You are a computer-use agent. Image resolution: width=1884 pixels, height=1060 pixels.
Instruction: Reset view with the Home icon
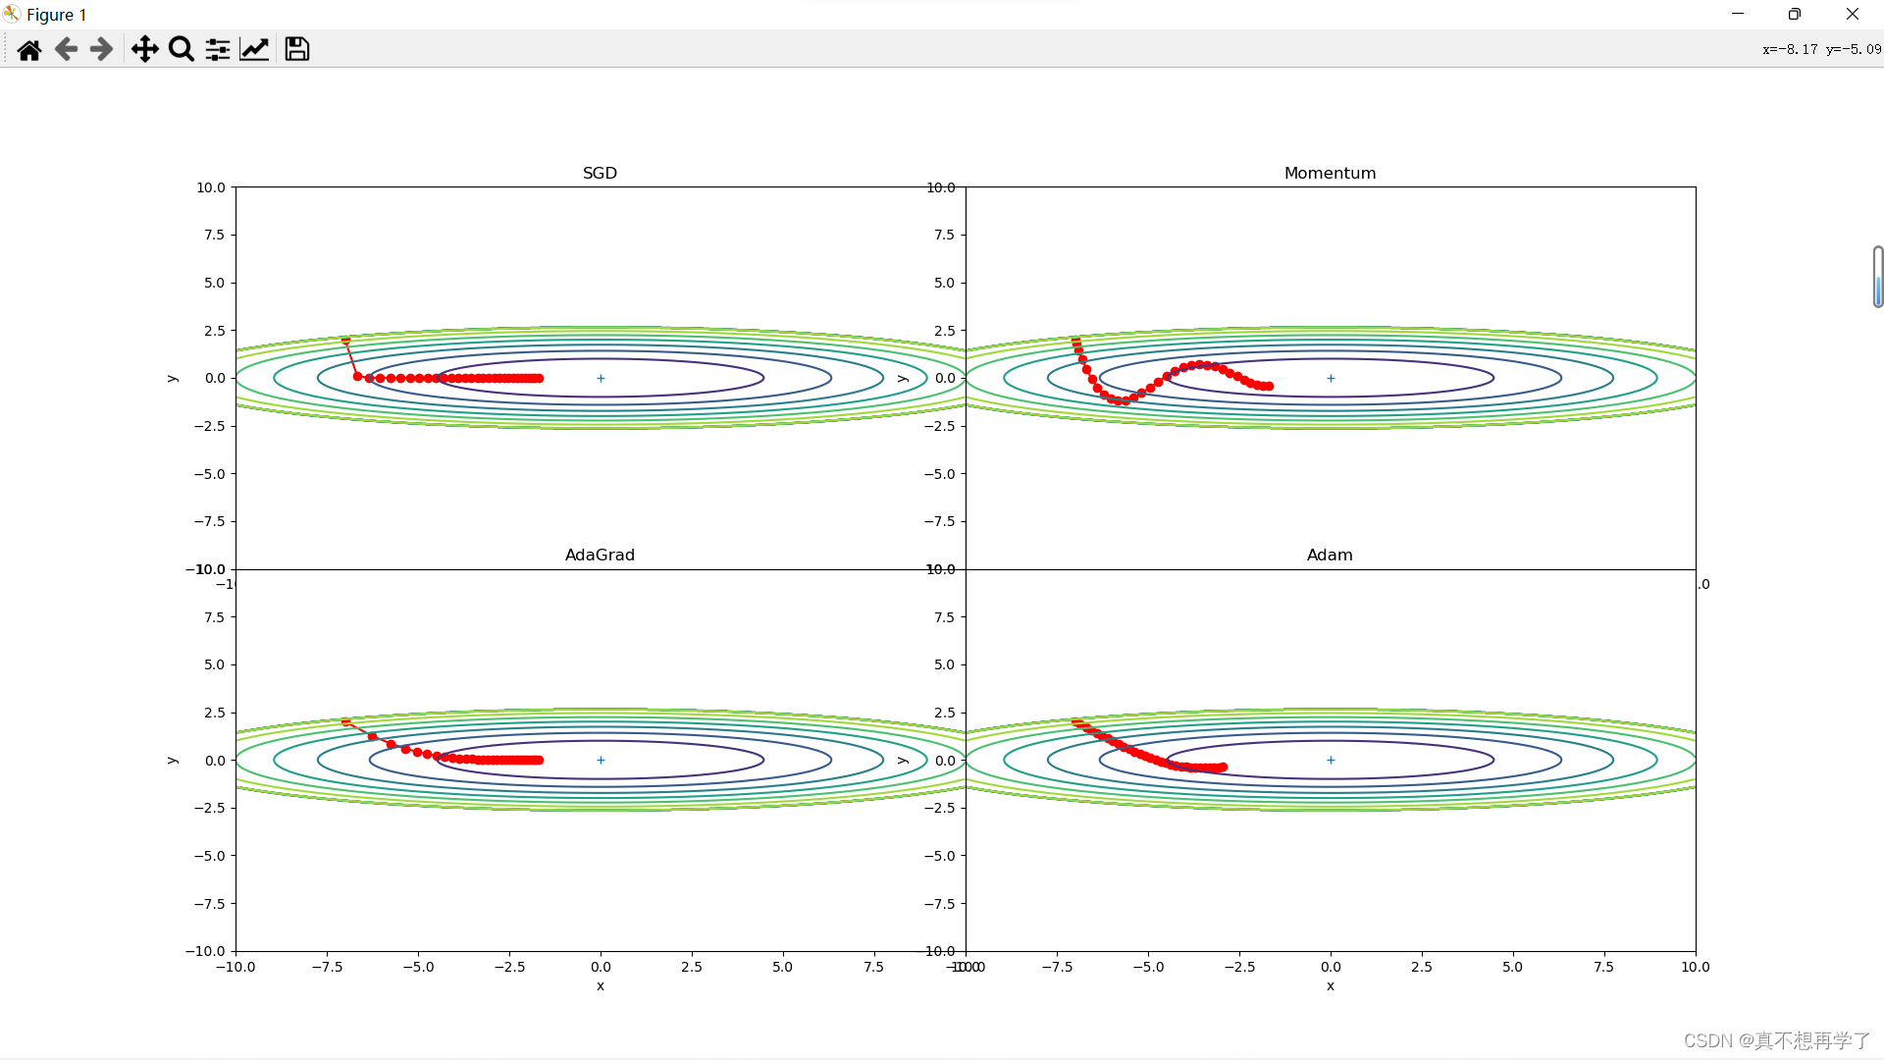tap(29, 49)
